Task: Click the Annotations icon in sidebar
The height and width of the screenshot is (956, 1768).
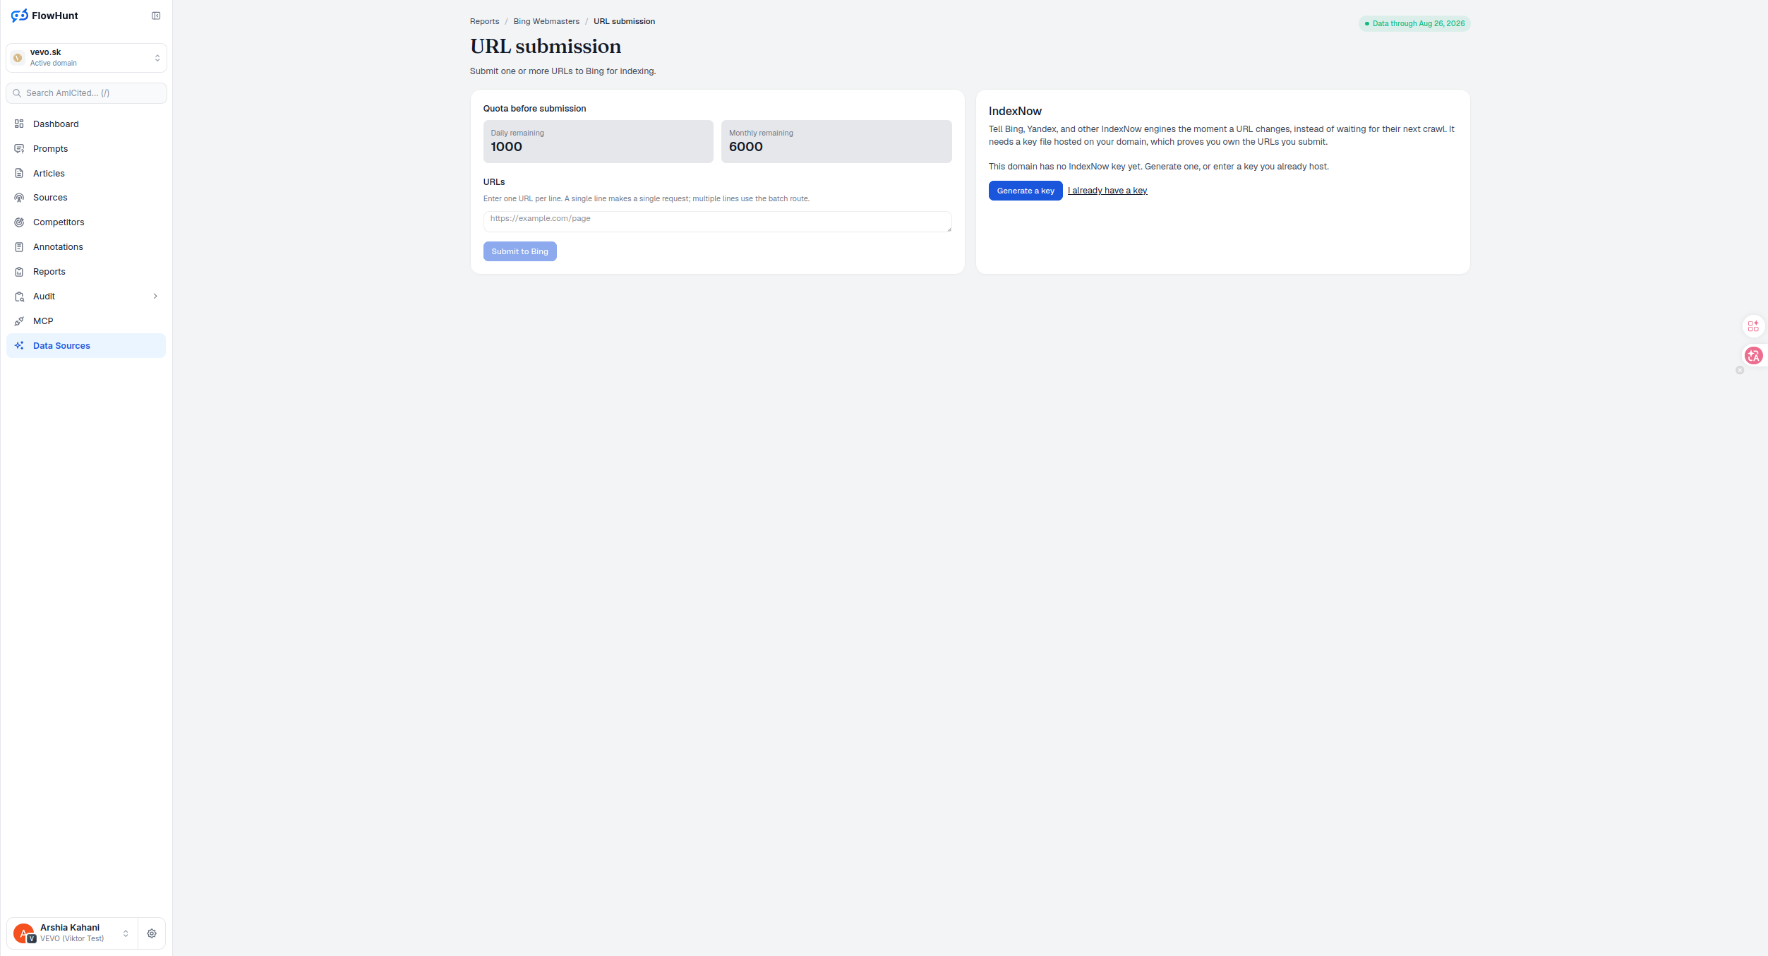Action: (x=19, y=247)
